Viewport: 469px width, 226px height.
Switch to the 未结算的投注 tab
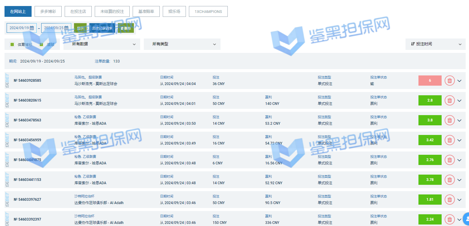[112, 12]
